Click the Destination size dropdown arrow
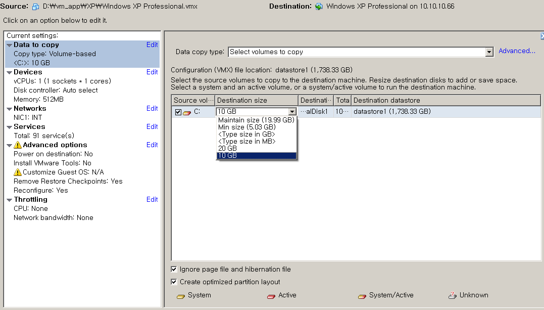 tap(292, 112)
